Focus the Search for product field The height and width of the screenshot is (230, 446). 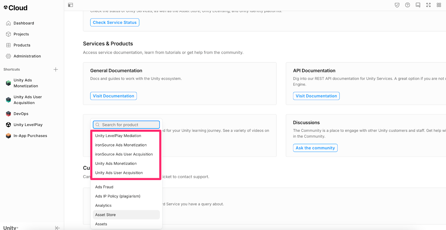tap(126, 125)
